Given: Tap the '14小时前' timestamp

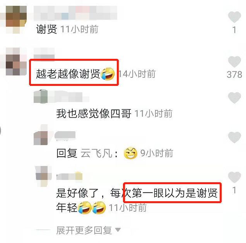Looking at the screenshot, I should click(137, 74).
